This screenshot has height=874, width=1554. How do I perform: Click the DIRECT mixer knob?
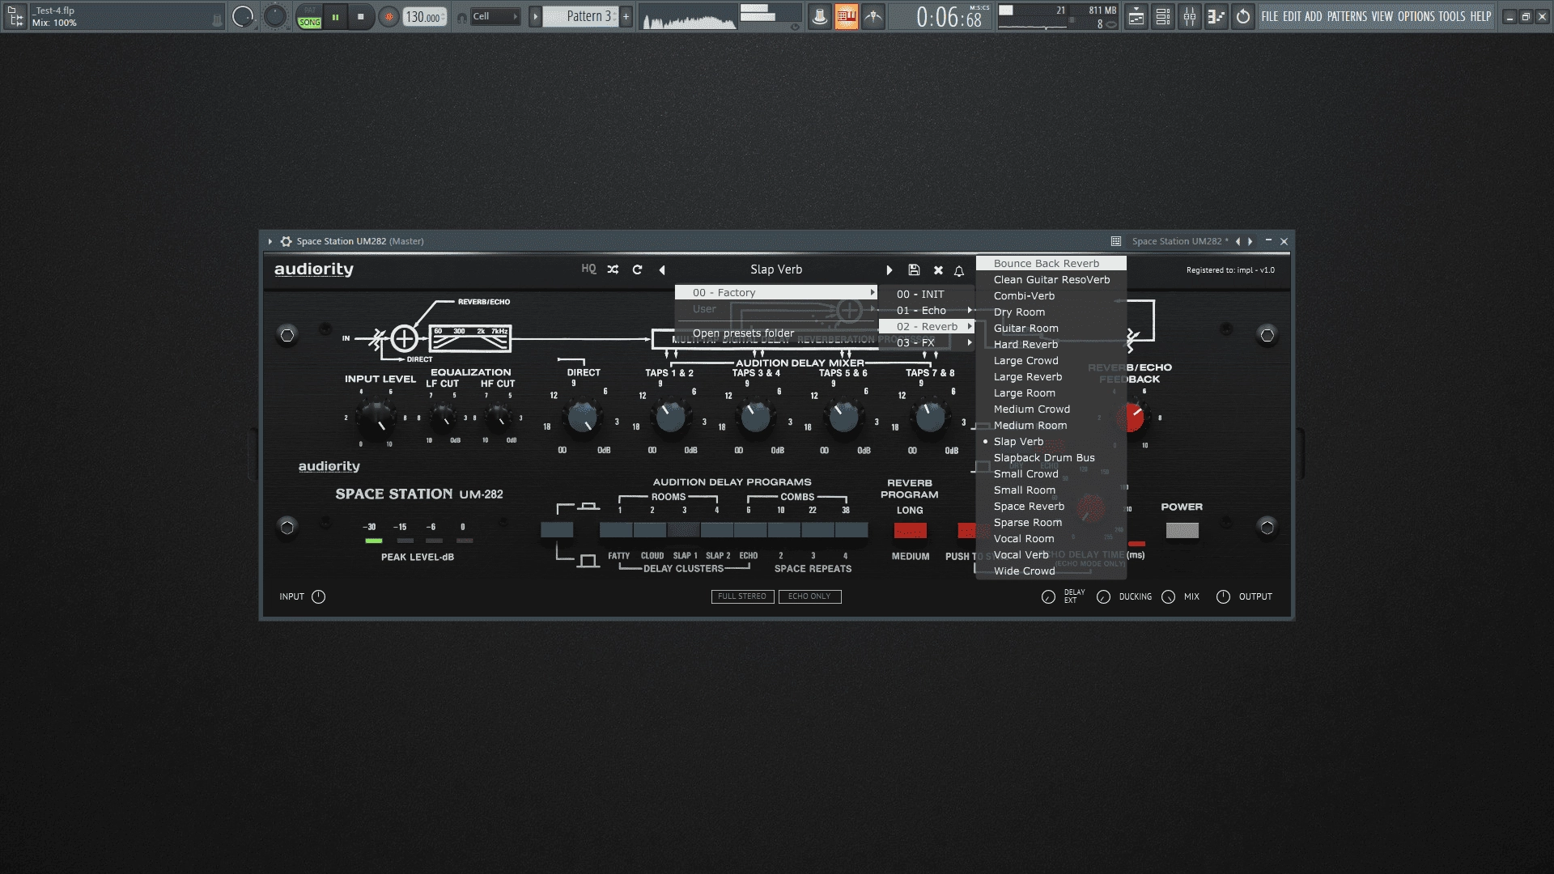(583, 418)
